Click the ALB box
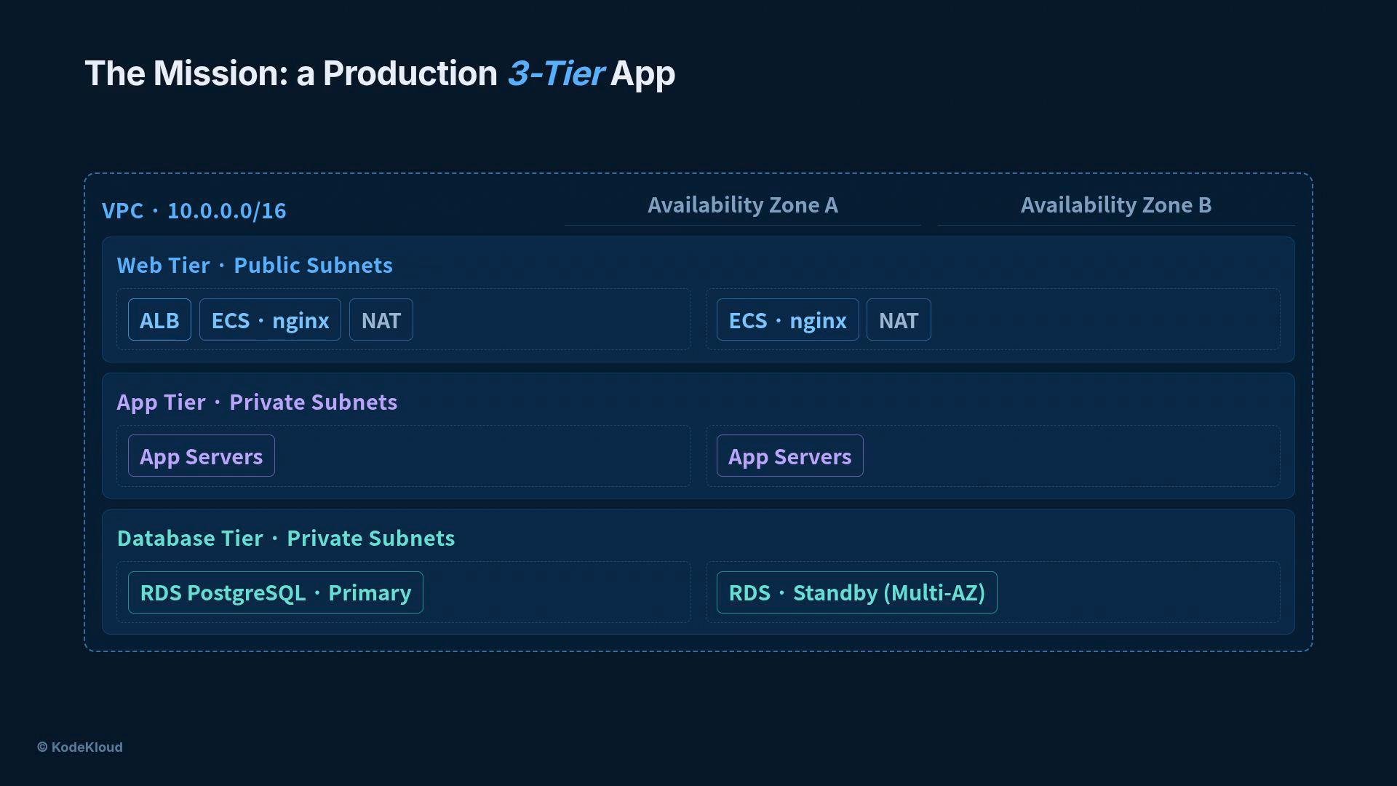The height and width of the screenshot is (786, 1397). coord(159,319)
